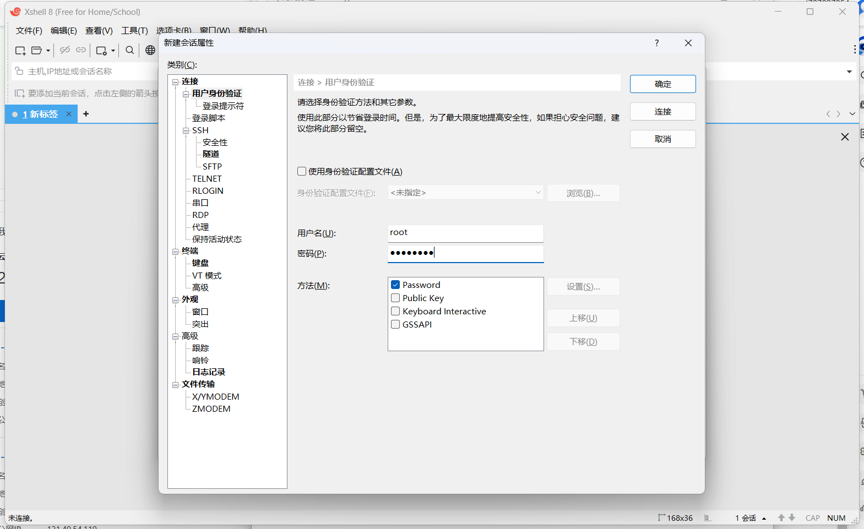864x529 pixels.
Task: Click the disconnect broken-link toolbar icon
Action: tap(65, 50)
